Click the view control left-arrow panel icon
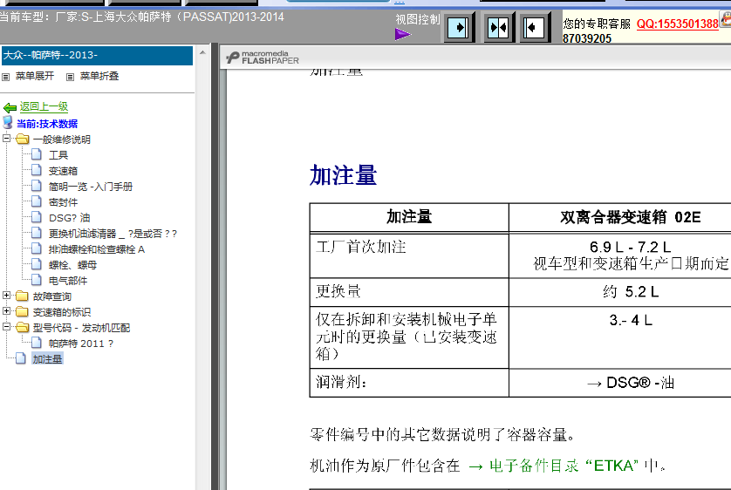This screenshot has height=490, width=731. point(534,28)
